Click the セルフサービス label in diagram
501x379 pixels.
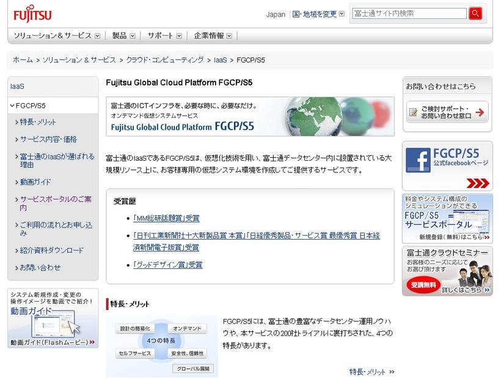pyautogui.click(x=135, y=353)
